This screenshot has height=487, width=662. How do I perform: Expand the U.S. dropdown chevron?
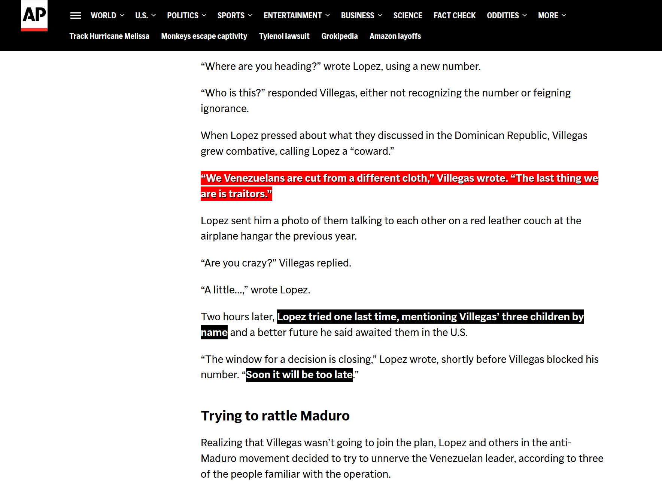[x=154, y=15]
